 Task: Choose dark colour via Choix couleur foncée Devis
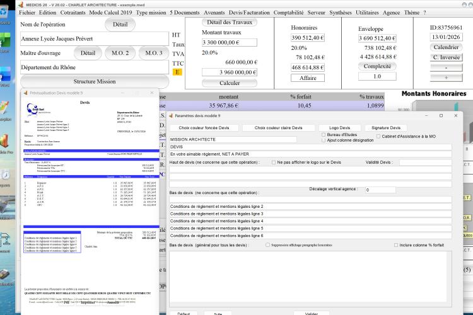coord(204,128)
